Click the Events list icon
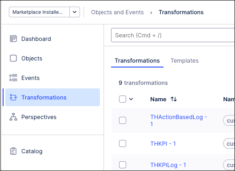 coord(13,78)
